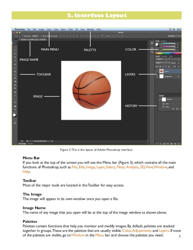This screenshot has height=250, width=193.
Task: Select the Eraser tool
Action: click(x=15, y=78)
